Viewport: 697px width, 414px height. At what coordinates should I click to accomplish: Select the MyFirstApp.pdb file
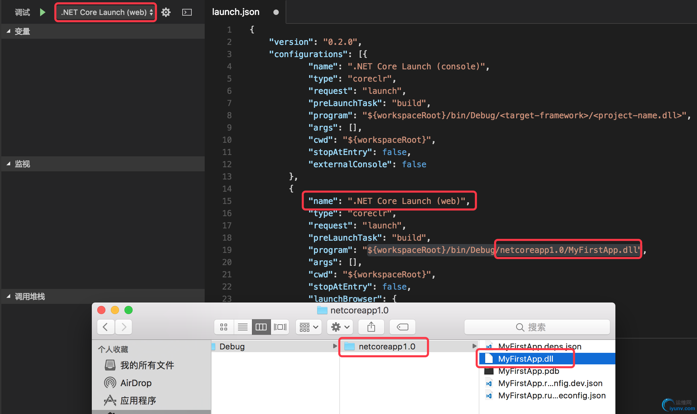click(x=528, y=371)
